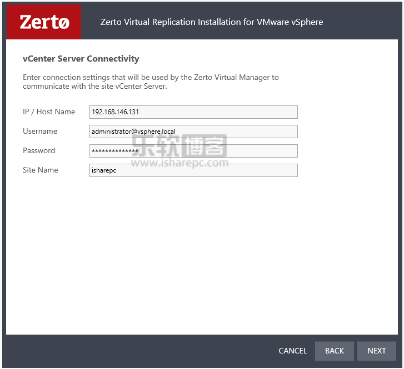Image resolution: width=404 pixels, height=369 pixels.
Task: Click the Username label
Action: pyautogui.click(x=40, y=132)
